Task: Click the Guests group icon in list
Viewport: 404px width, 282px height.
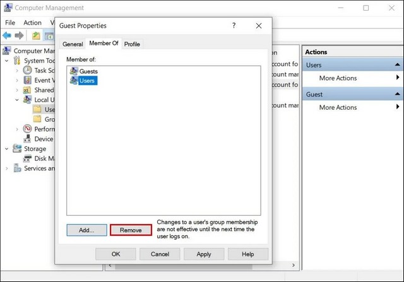Action: [74, 71]
